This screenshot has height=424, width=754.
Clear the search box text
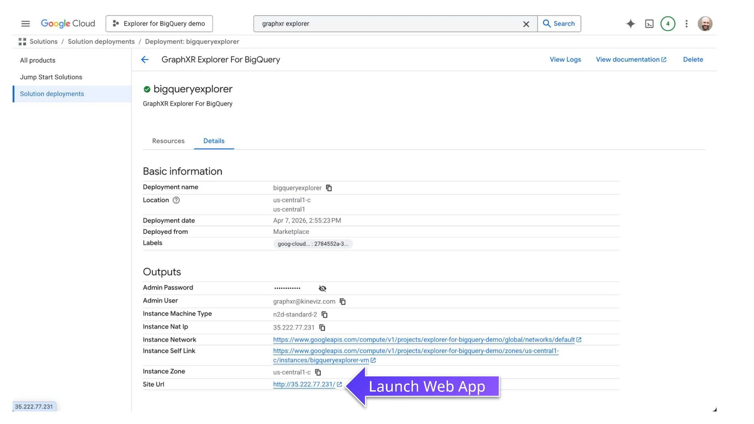[x=526, y=24]
